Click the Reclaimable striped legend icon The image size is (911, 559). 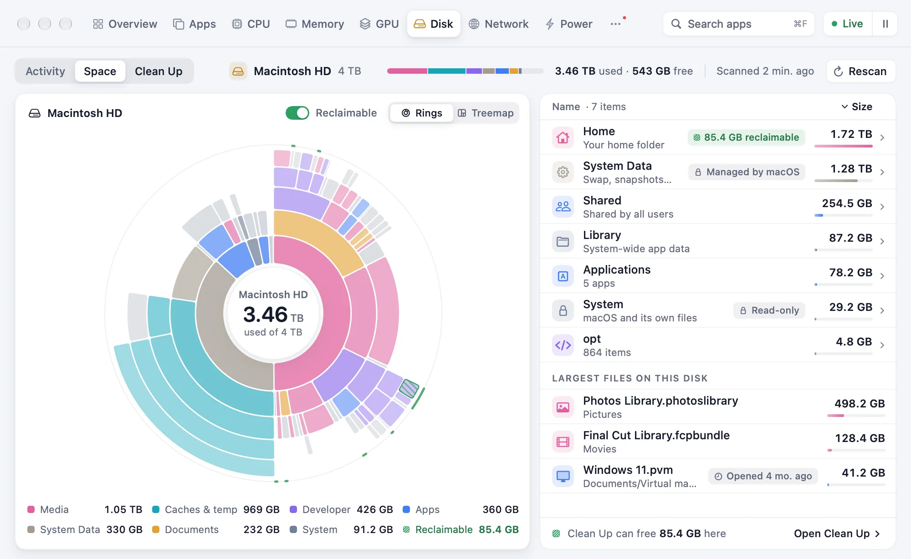(x=406, y=529)
